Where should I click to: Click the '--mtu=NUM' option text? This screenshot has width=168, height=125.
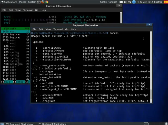(x=47, y=98)
